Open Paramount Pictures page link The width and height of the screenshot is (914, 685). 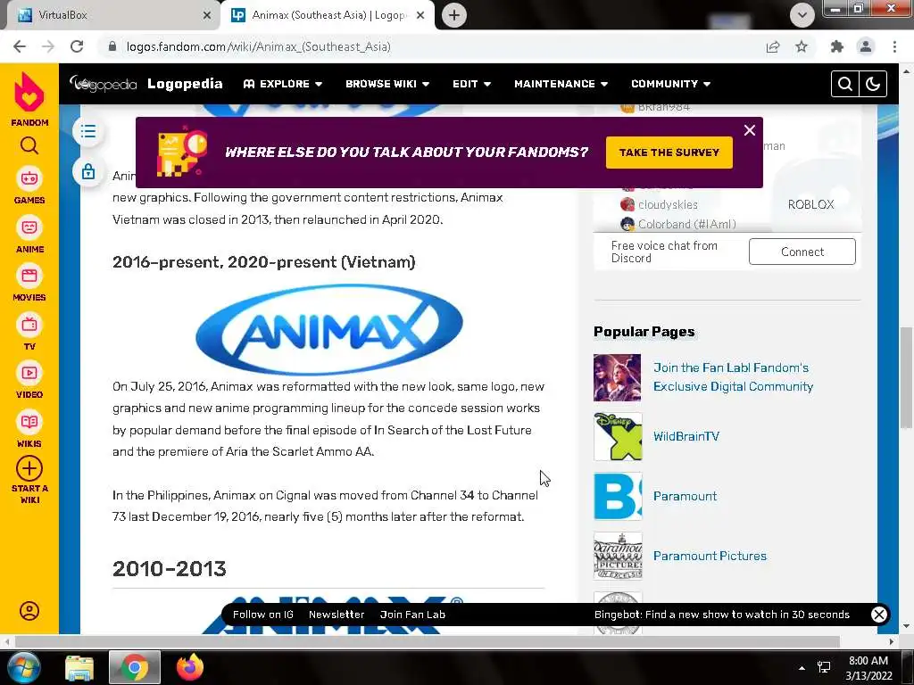coord(710,556)
